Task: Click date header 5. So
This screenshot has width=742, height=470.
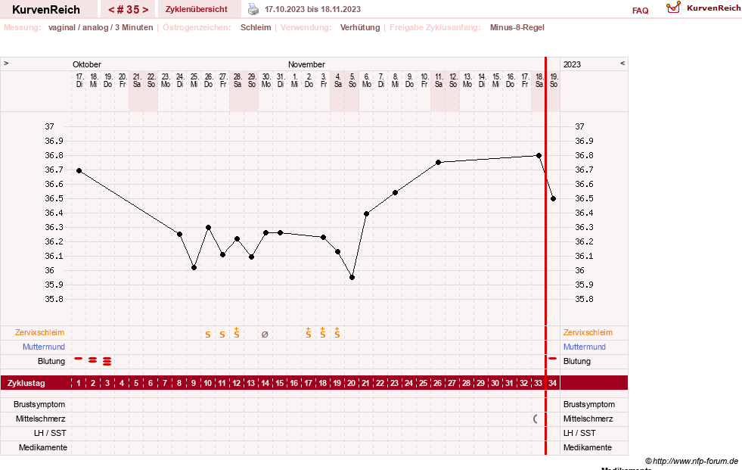Action: pyautogui.click(x=352, y=80)
